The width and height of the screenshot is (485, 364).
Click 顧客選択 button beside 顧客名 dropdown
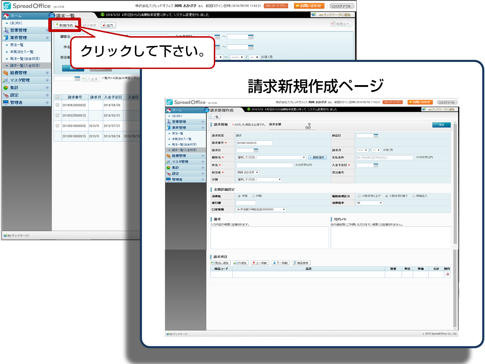point(317,158)
